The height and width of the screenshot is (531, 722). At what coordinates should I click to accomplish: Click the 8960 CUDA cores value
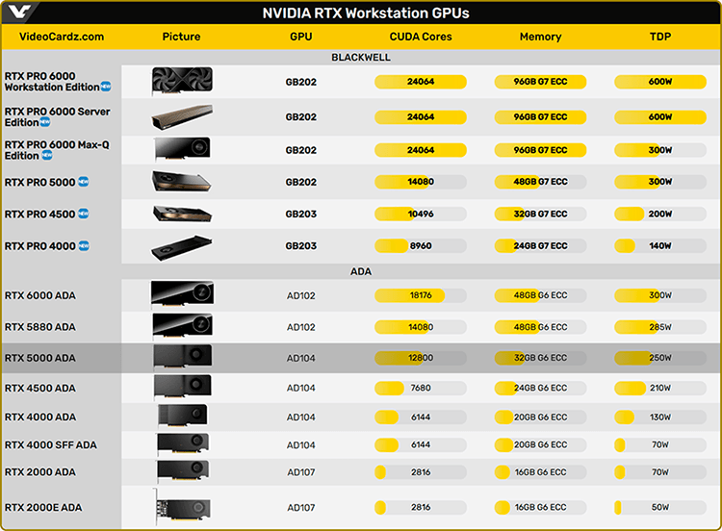tap(421, 245)
